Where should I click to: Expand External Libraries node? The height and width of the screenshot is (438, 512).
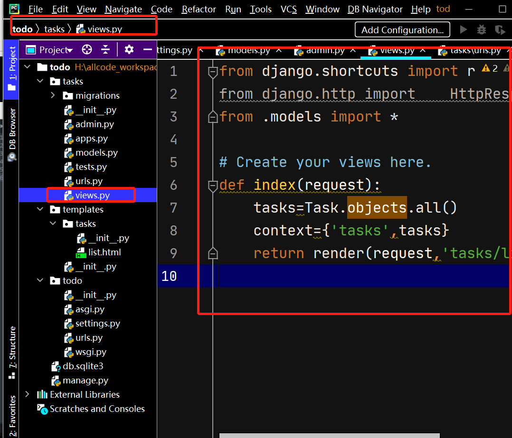(28, 394)
